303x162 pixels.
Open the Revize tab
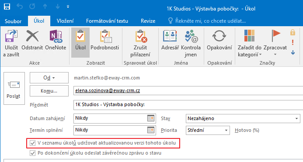(x=148, y=21)
